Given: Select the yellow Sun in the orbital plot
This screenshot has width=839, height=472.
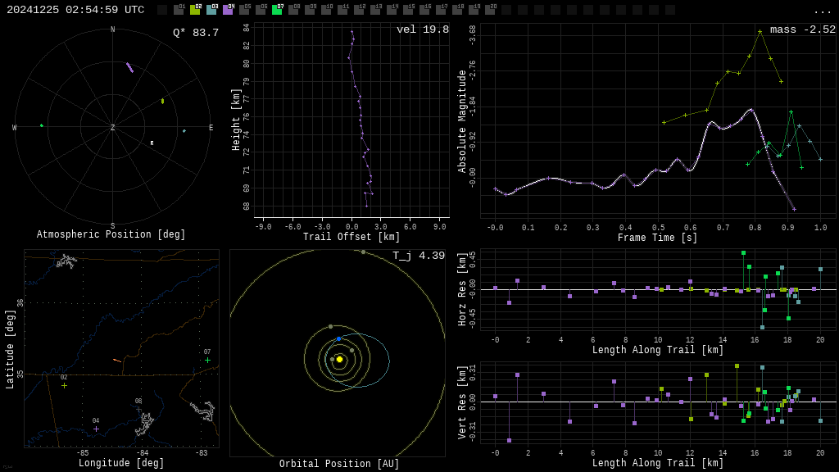Looking at the screenshot, I should (339, 359).
